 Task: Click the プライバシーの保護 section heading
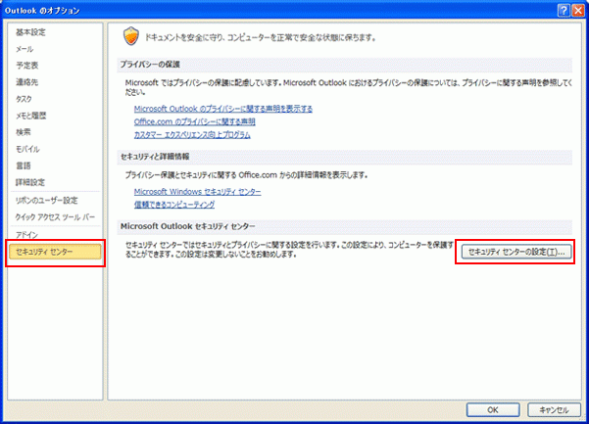point(150,65)
